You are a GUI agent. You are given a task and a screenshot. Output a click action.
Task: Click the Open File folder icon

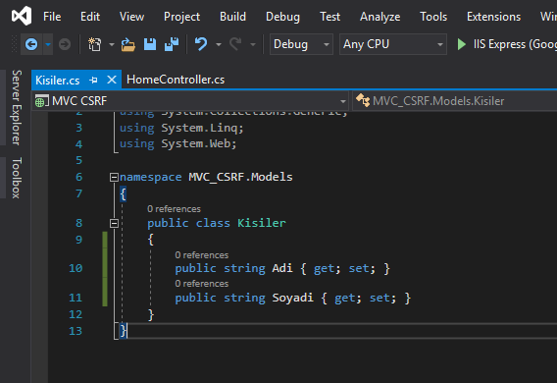pos(128,45)
